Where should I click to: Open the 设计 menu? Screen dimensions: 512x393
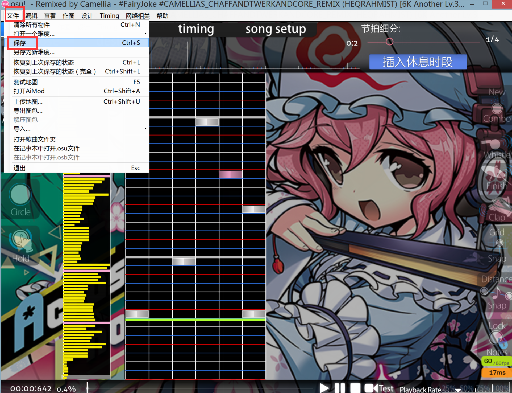click(87, 16)
